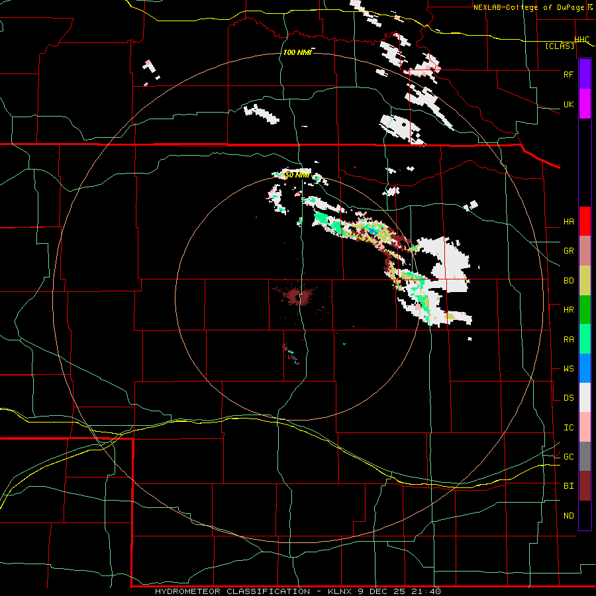Viewport: 596px width, 596px height.
Task: Click the DS white legend color block
Action: pyautogui.click(x=585, y=397)
